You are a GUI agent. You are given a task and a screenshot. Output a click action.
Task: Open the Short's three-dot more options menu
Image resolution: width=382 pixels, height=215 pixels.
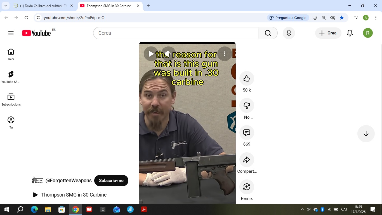click(225, 54)
